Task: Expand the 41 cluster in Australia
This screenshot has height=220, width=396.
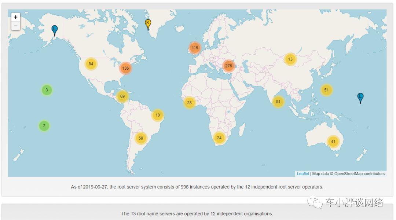Action: tap(333, 142)
